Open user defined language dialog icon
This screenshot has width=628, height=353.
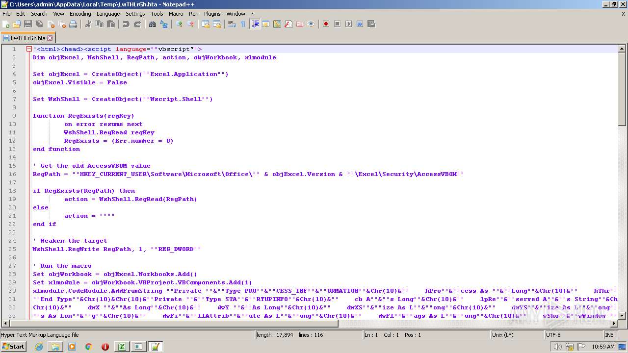[266, 24]
